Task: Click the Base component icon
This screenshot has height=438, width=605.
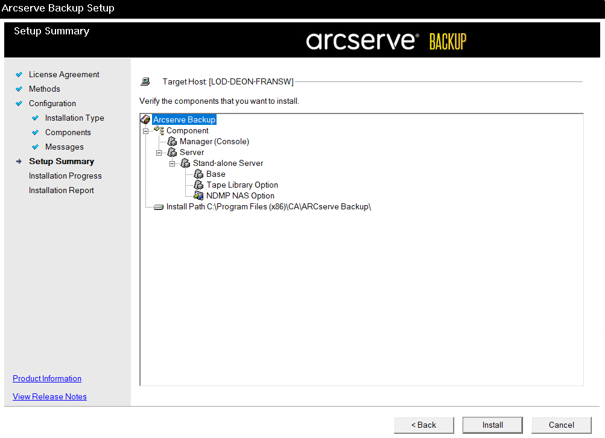Action: point(199,174)
